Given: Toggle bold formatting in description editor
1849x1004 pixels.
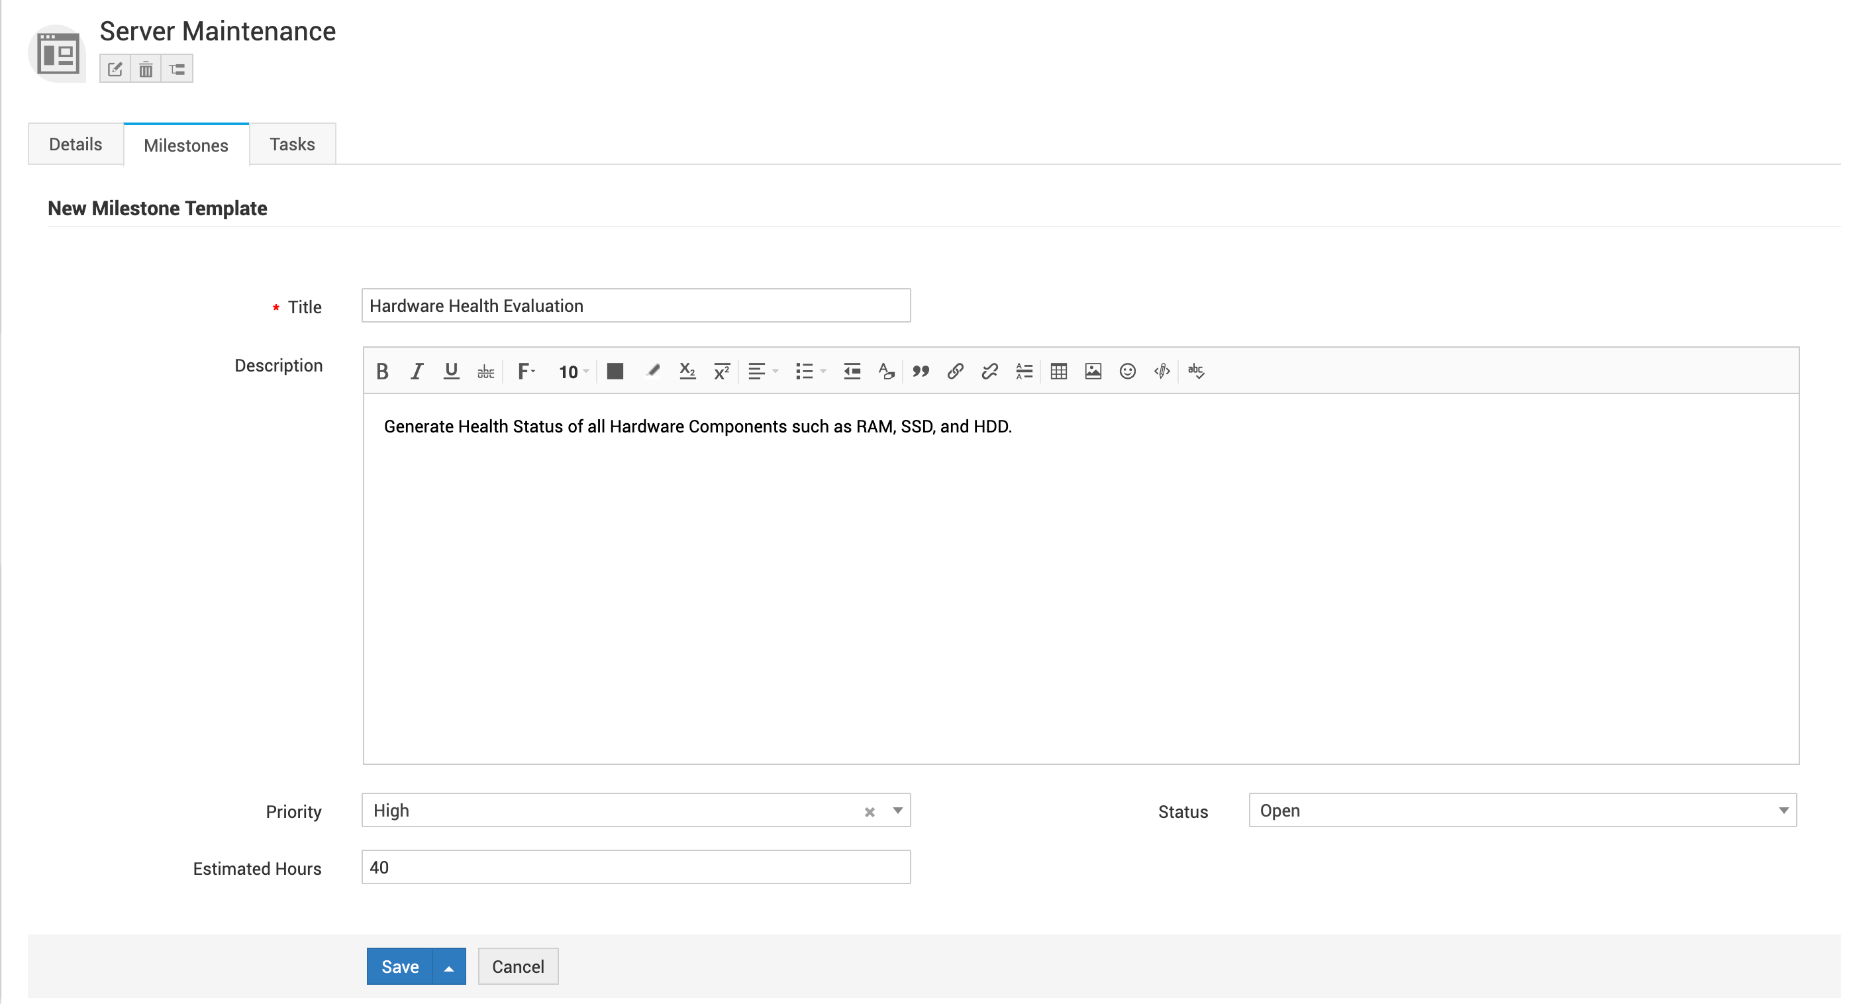Looking at the screenshot, I should coord(383,371).
